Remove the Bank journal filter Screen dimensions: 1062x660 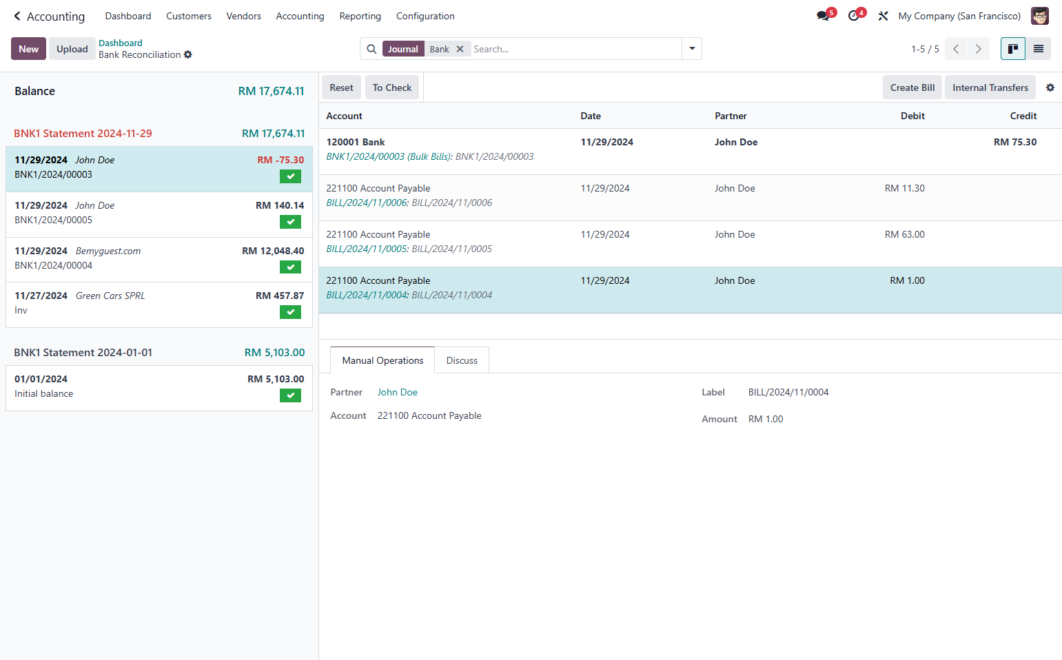[x=460, y=49]
